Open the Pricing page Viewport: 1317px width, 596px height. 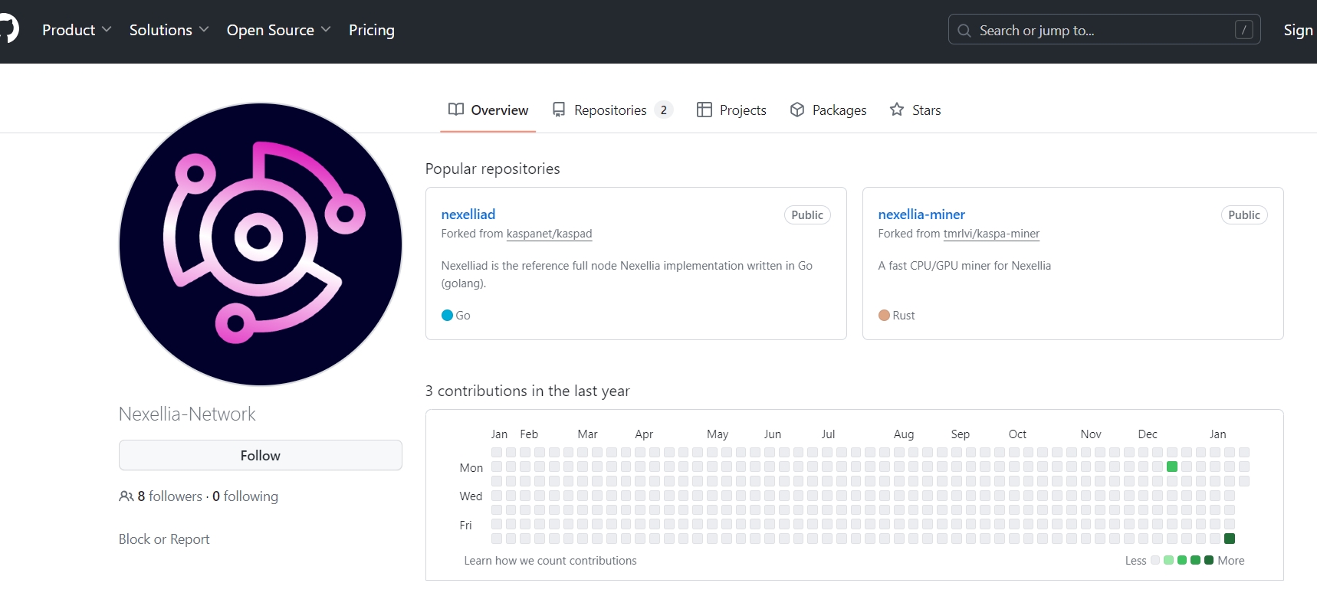coord(372,30)
